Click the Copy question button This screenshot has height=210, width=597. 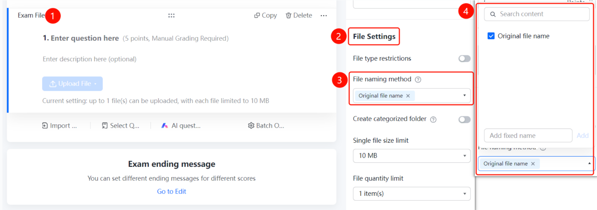[x=265, y=15]
